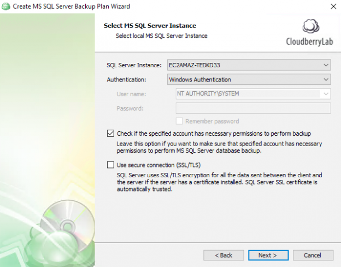This screenshot has height=267, width=341.
Task: Click the SSL/TLS encryption description paragraph
Action: click(x=219, y=182)
